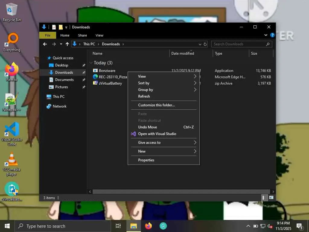
Task: Open the zVirtualBatt desktop shortcut
Action: point(12,192)
